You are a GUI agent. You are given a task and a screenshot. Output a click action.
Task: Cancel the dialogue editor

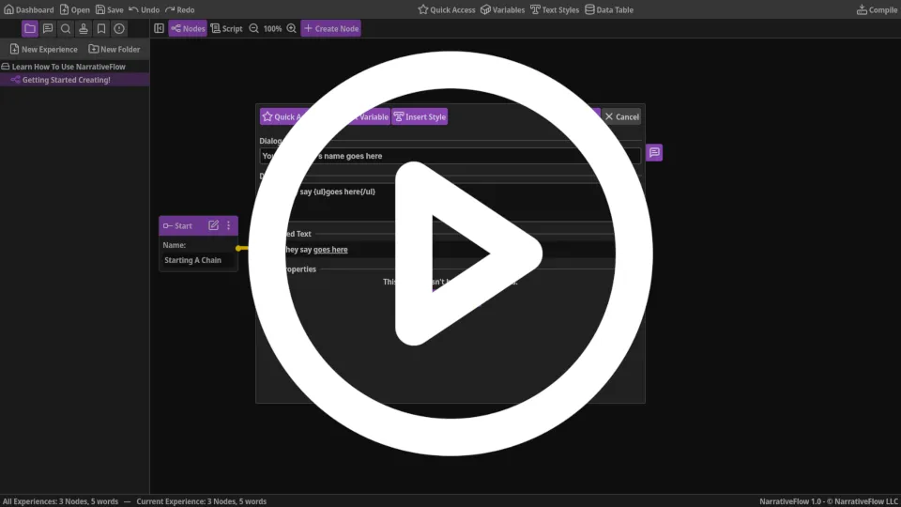[x=621, y=116]
